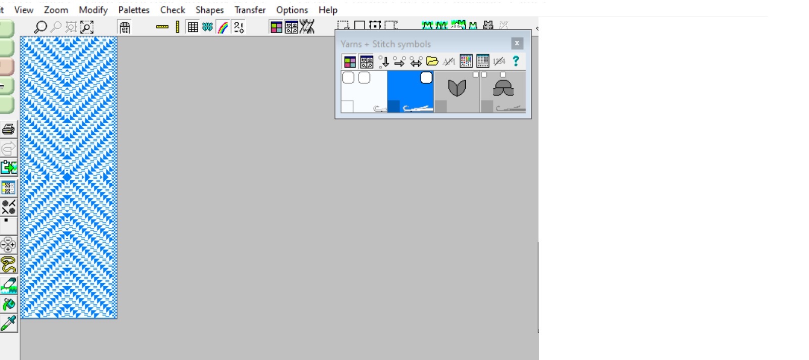This screenshot has height=360, width=809.
Task: Open the Options menu
Action: point(292,10)
